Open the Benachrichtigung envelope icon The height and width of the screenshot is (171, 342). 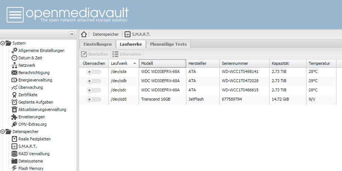point(14,73)
